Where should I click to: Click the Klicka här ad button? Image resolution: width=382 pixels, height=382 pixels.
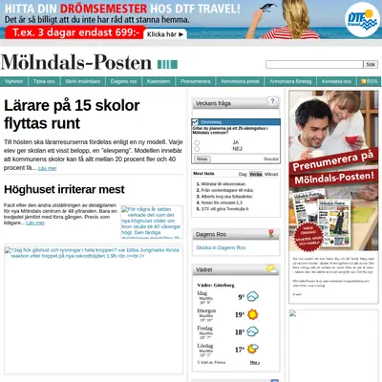tap(165, 34)
